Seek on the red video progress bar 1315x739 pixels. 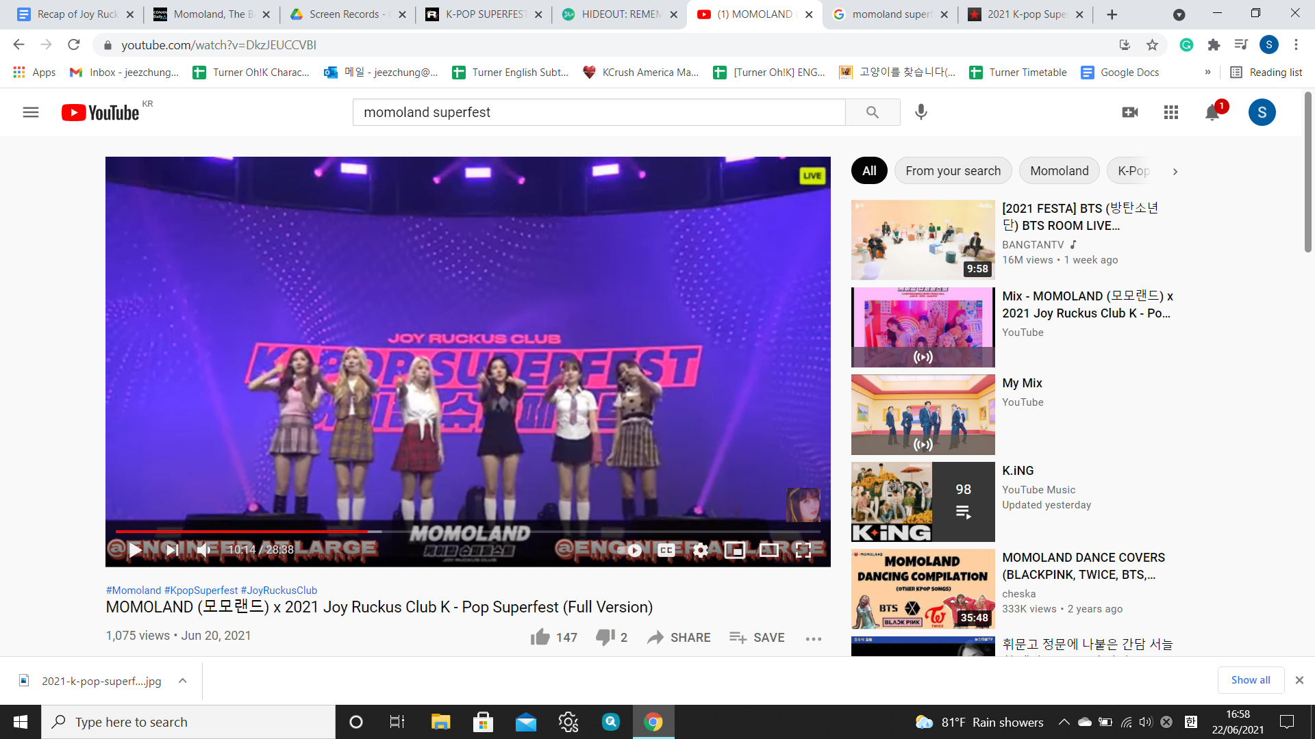point(468,531)
